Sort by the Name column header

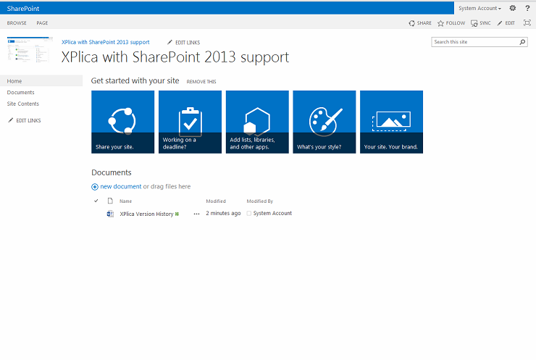pyautogui.click(x=125, y=201)
